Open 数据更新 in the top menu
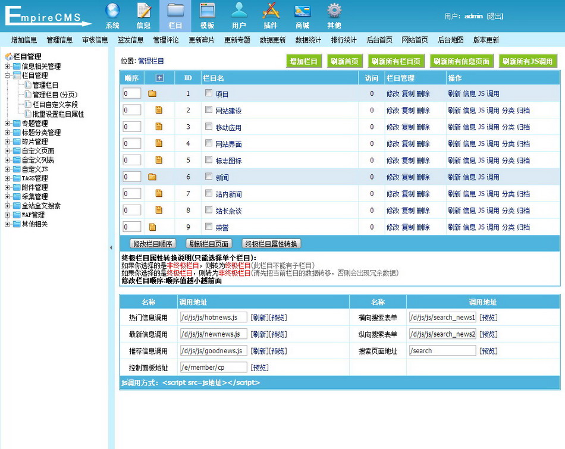The image size is (565, 449). point(272,40)
